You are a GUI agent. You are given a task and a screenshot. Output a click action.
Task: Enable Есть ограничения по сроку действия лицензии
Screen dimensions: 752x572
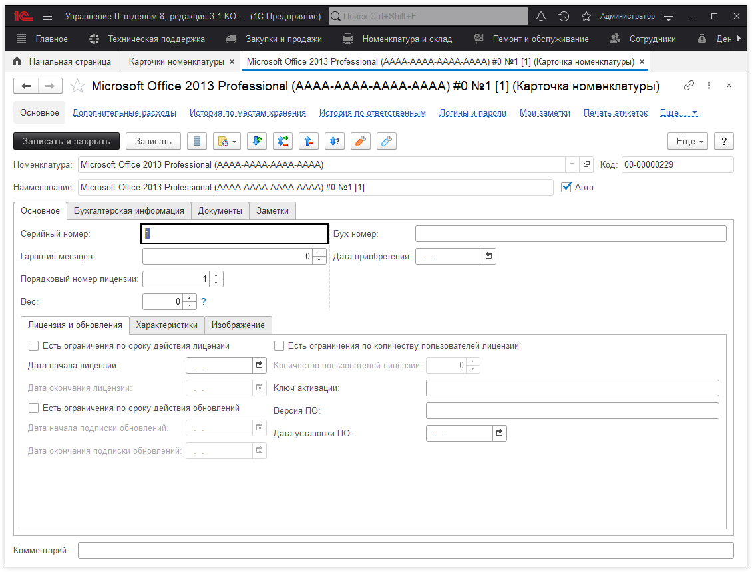pyautogui.click(x=33, y=346)
